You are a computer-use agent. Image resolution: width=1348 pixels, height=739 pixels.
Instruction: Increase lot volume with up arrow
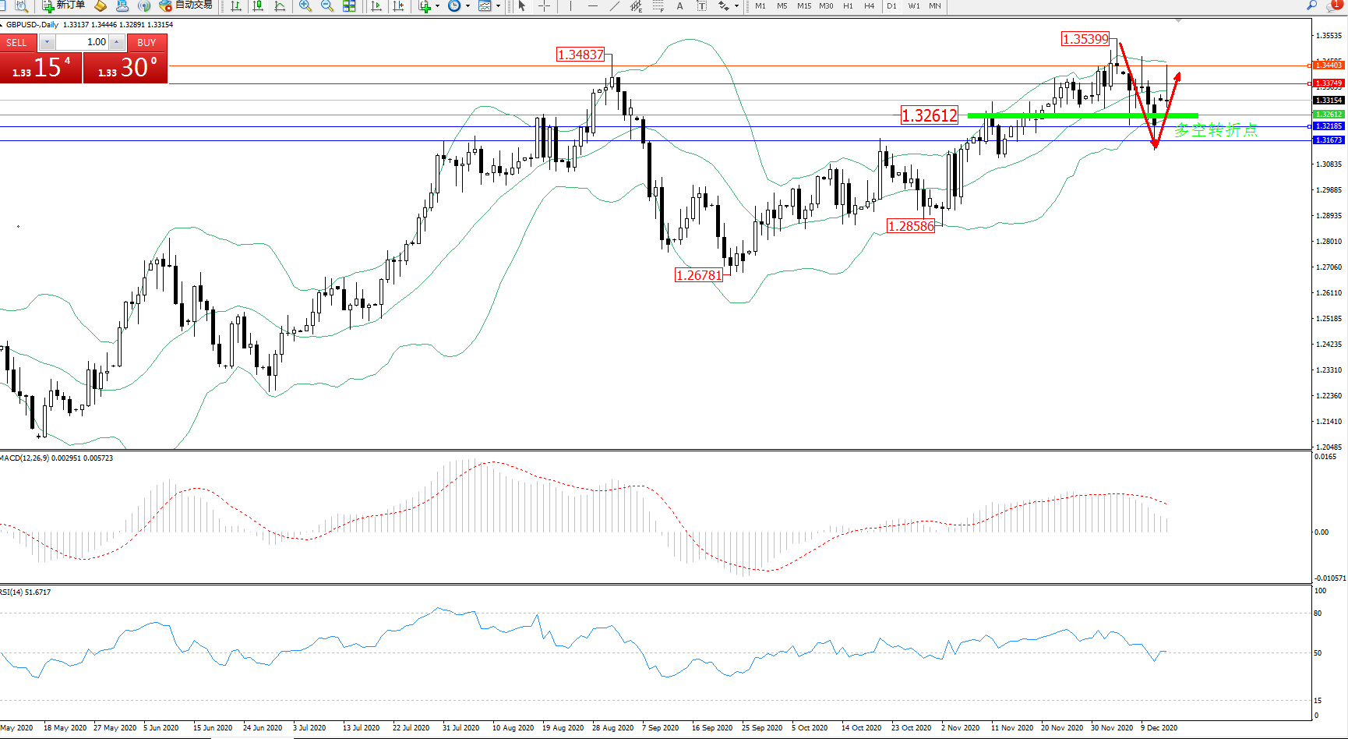click(116, 42)
